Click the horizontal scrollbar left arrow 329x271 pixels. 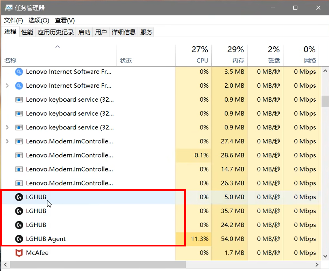[6, 264]
